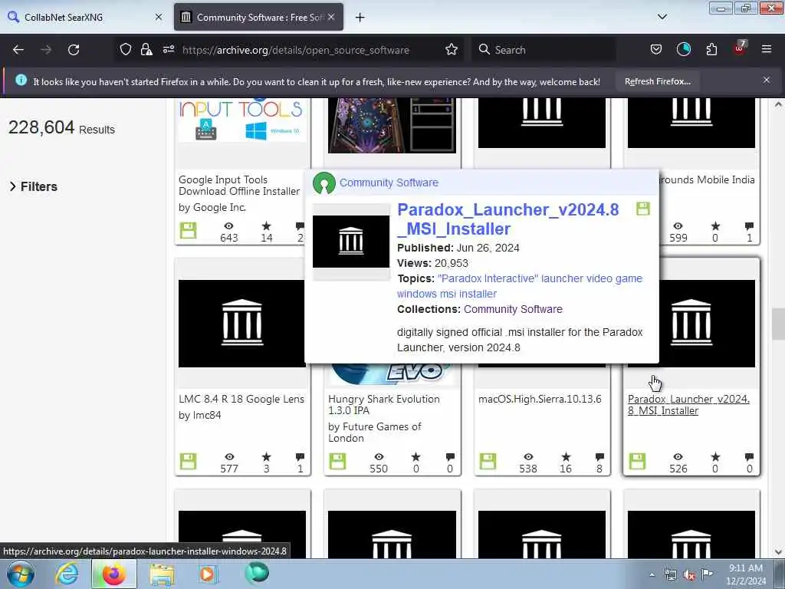Click the Paradox Launcher card floppy icon
The width and height of the screenshot is (785, 589).
[637, 461]
